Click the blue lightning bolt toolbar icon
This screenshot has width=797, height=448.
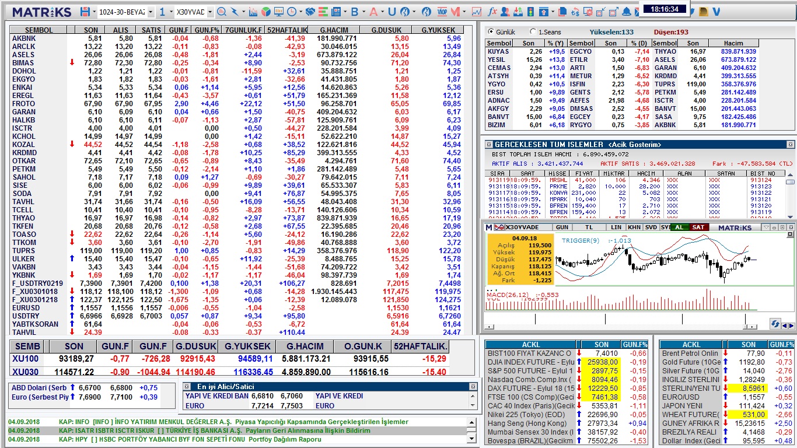pos(235,12)
